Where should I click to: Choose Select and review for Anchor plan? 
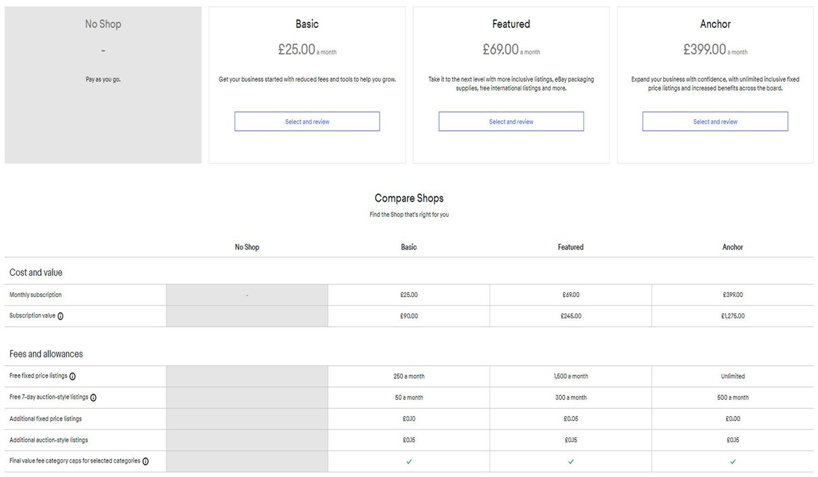[715, 122]
